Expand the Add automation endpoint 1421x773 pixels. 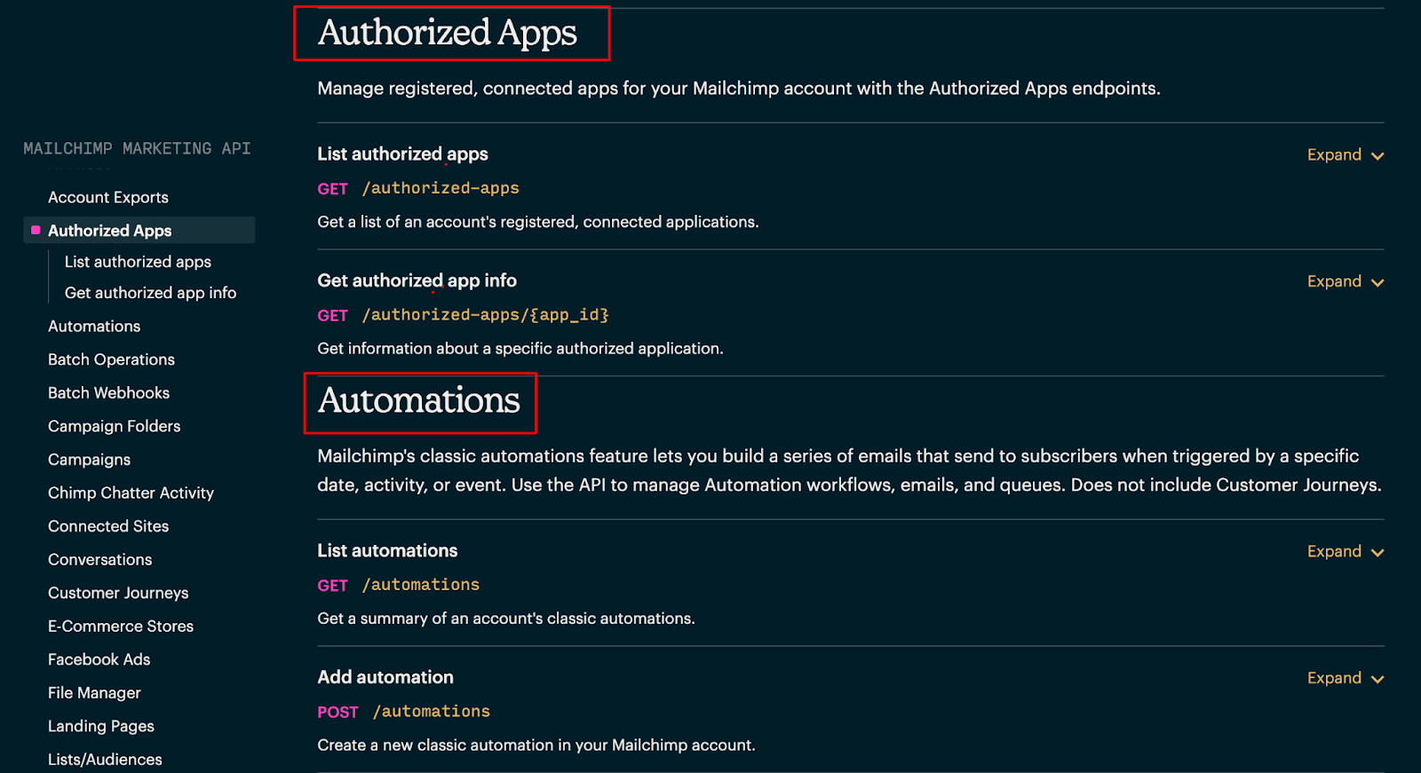[x=1345, y=679]
